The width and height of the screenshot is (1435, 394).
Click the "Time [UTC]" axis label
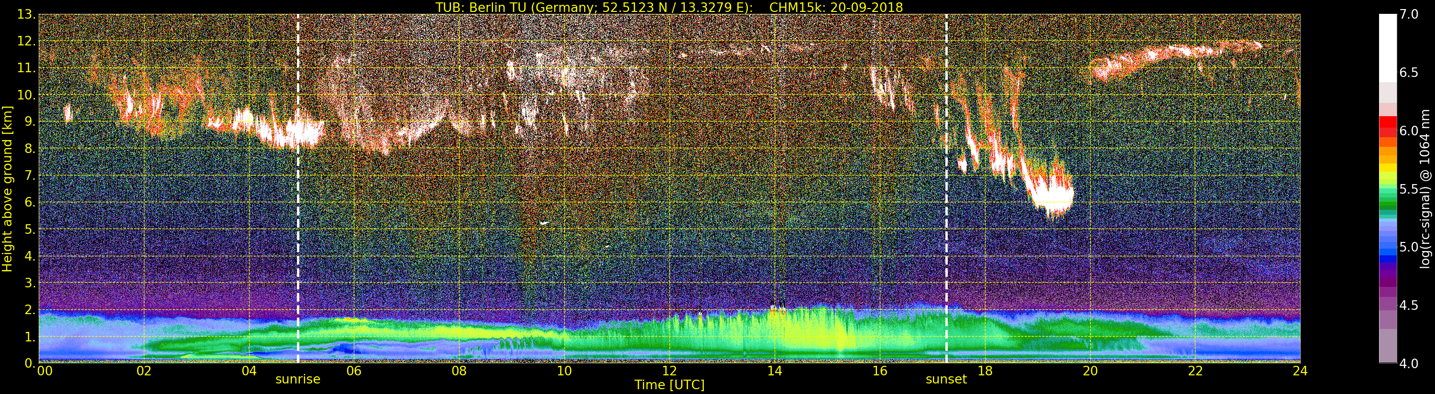coord(669,384)
